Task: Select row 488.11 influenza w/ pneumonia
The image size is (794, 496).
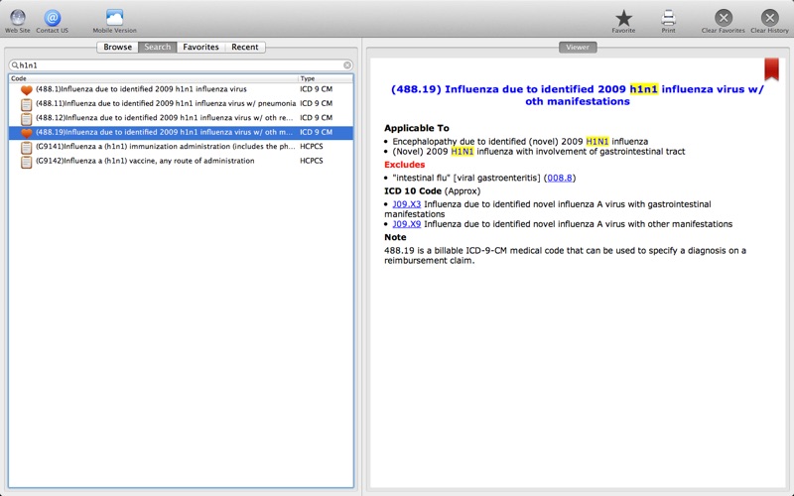Action: (x=181, y=104)
